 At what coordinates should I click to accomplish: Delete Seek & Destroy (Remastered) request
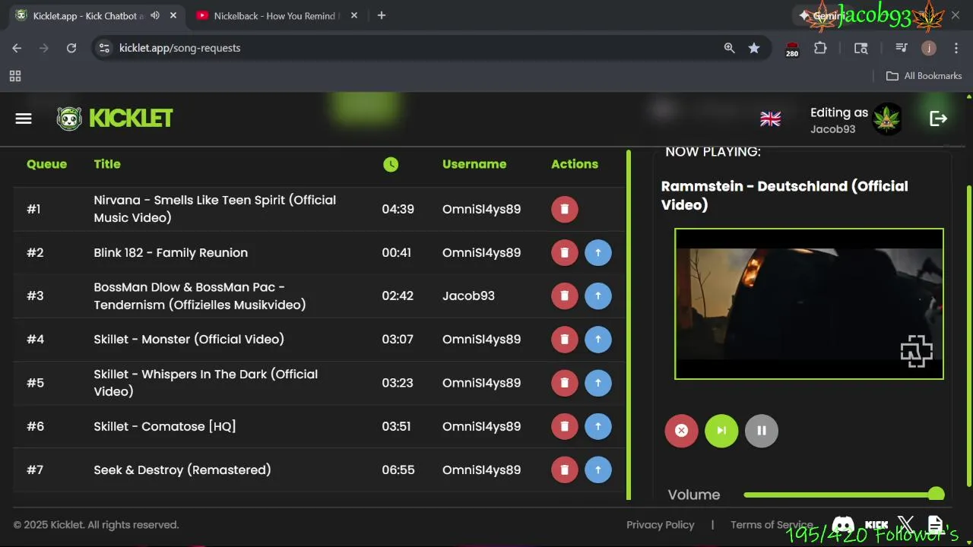564,470
